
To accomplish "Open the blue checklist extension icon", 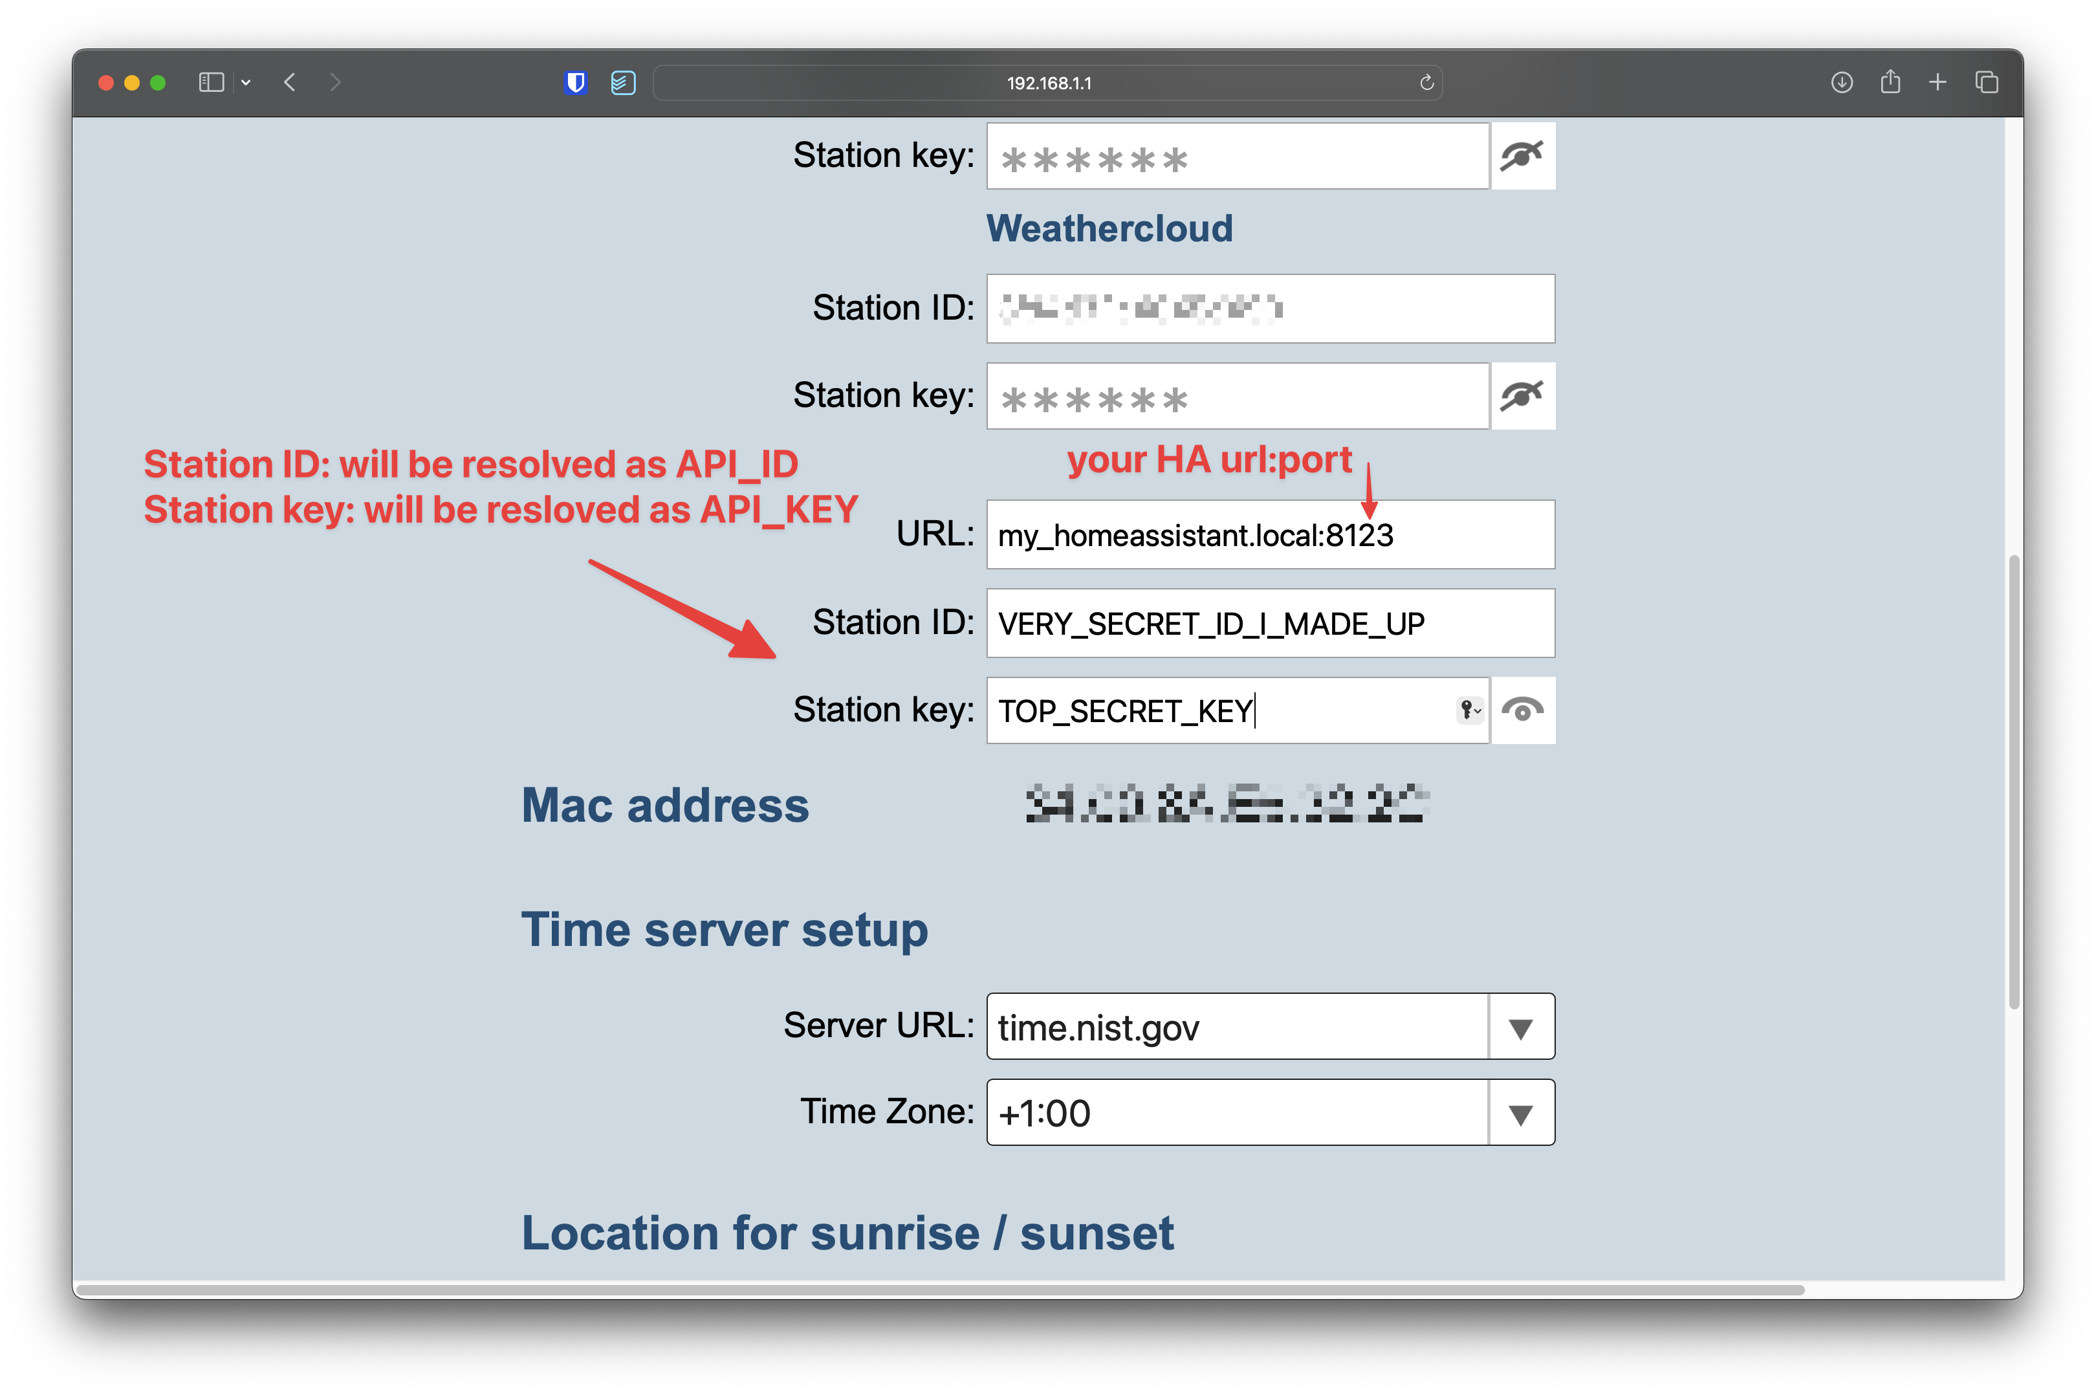I will coord(622,83).
